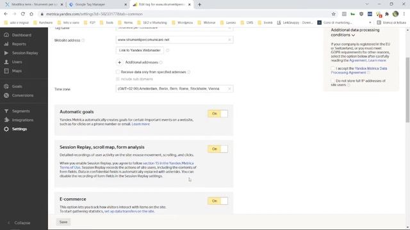
Task: Click the Website address input field
Action: (x=174, y=40)
